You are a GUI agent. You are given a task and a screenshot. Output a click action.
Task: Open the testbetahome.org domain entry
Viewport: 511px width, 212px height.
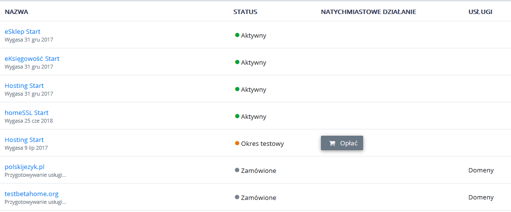coord(32,194)
